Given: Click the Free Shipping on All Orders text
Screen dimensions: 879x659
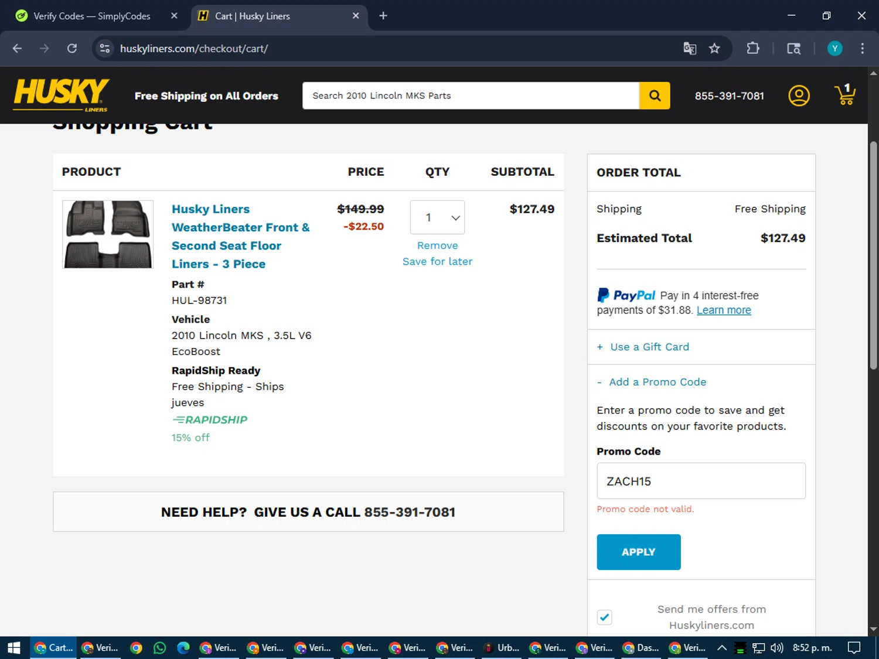Looking at the screenshot, I should [x=206, y=95].
